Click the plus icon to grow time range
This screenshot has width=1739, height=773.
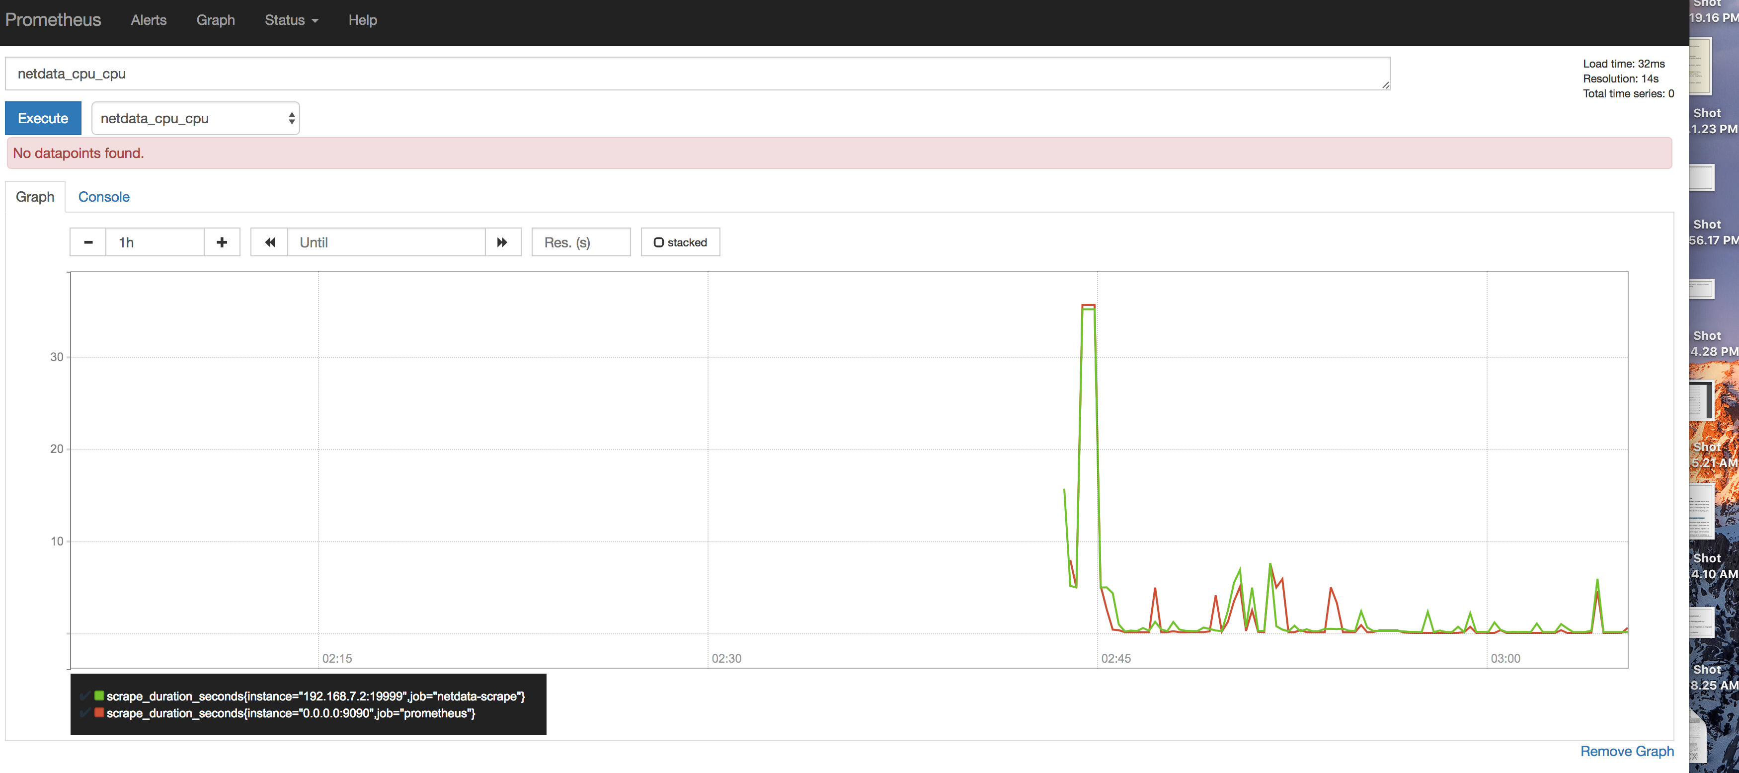(x=222, y=242)
